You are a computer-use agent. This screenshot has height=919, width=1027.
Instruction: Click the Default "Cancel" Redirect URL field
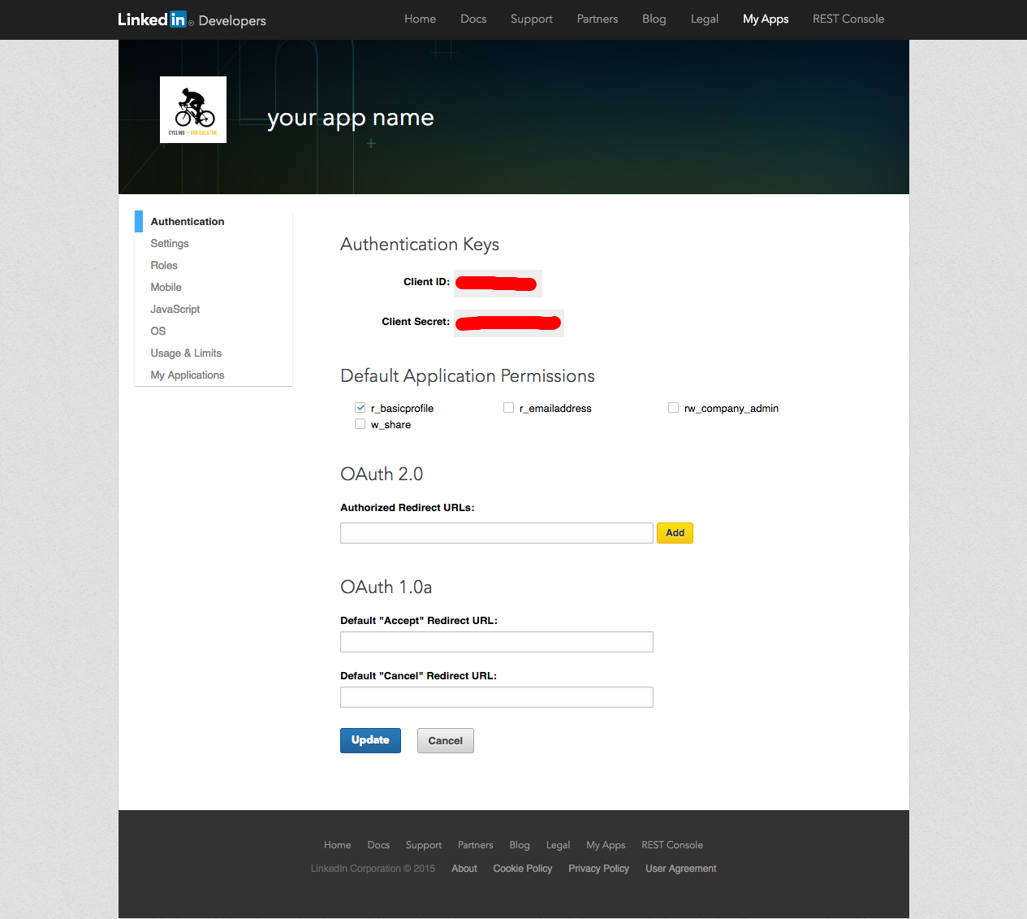click(496, 697)
